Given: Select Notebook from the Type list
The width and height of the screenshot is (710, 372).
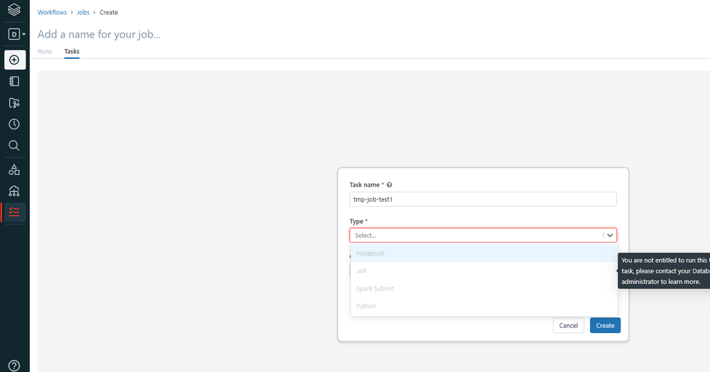Looking at the screenshot, I should tap(371, 253).
